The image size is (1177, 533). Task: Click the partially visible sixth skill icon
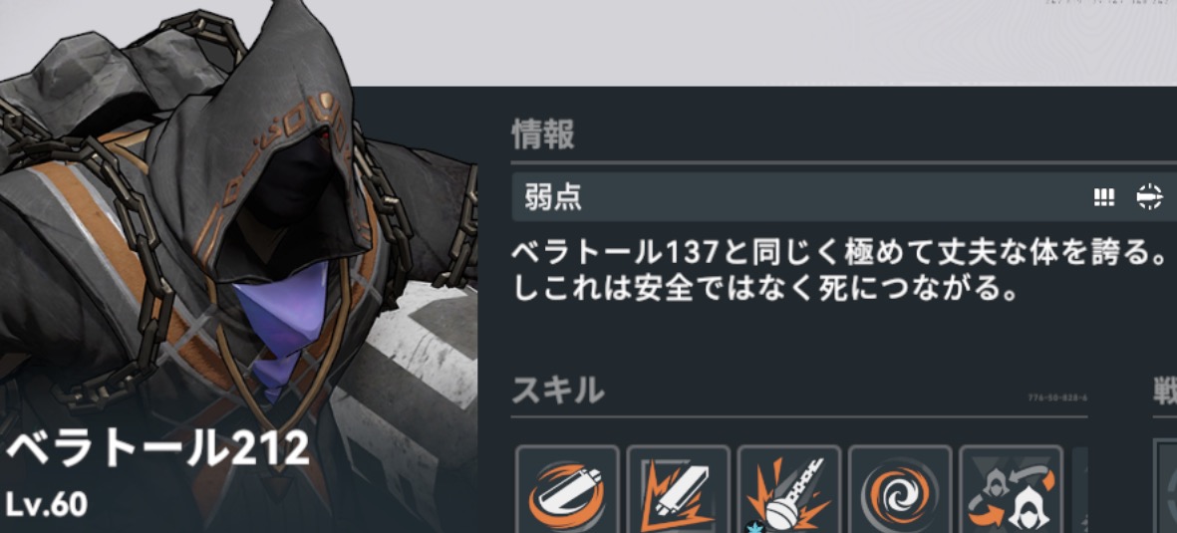(1079, 489)
